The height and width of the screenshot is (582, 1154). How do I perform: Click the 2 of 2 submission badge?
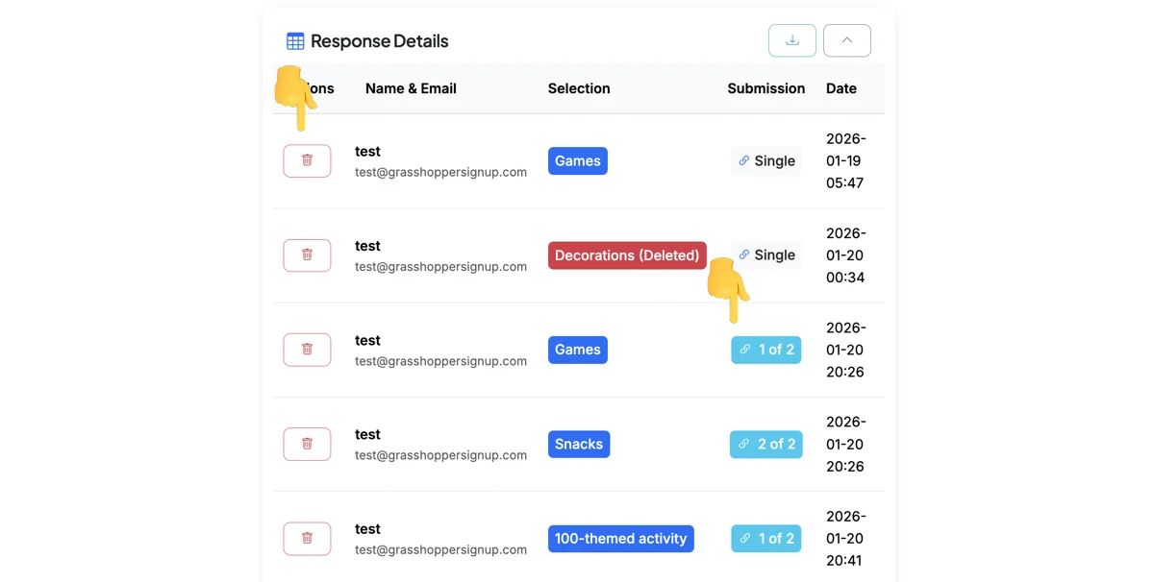(x=766, y=444)
